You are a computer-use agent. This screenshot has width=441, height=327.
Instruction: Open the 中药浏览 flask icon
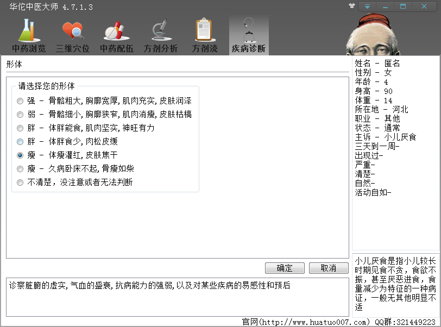(29, 31)
